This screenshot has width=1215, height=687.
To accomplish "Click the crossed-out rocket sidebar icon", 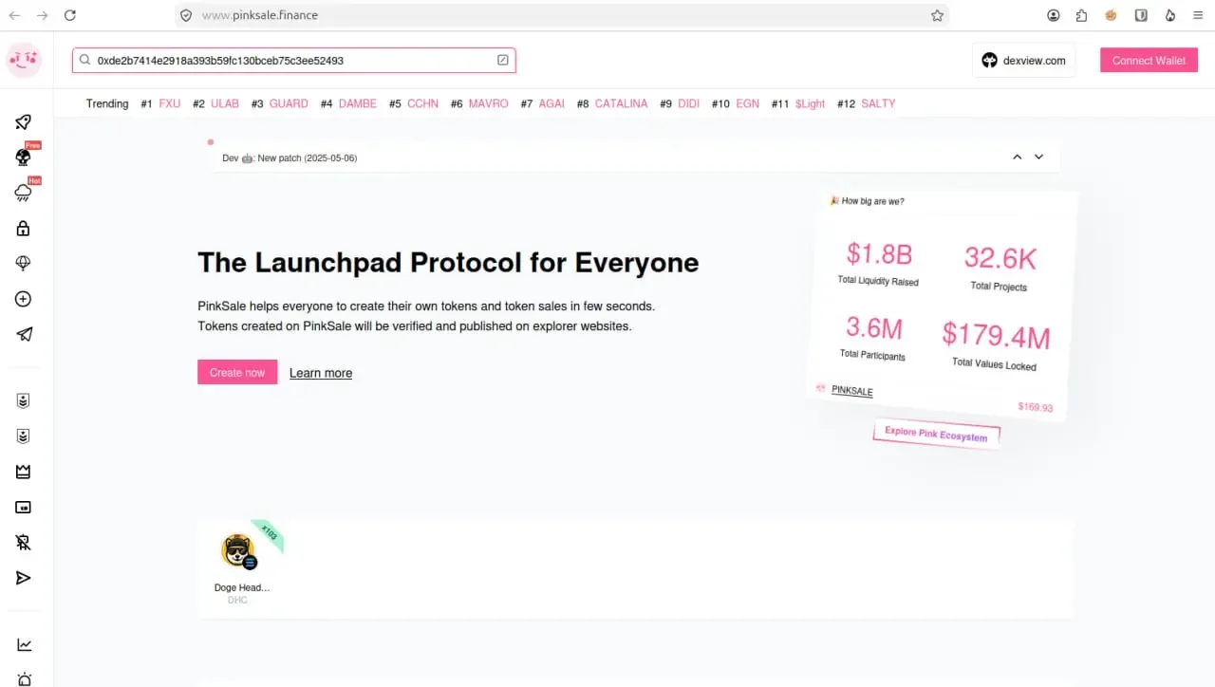I will [24, 543].
